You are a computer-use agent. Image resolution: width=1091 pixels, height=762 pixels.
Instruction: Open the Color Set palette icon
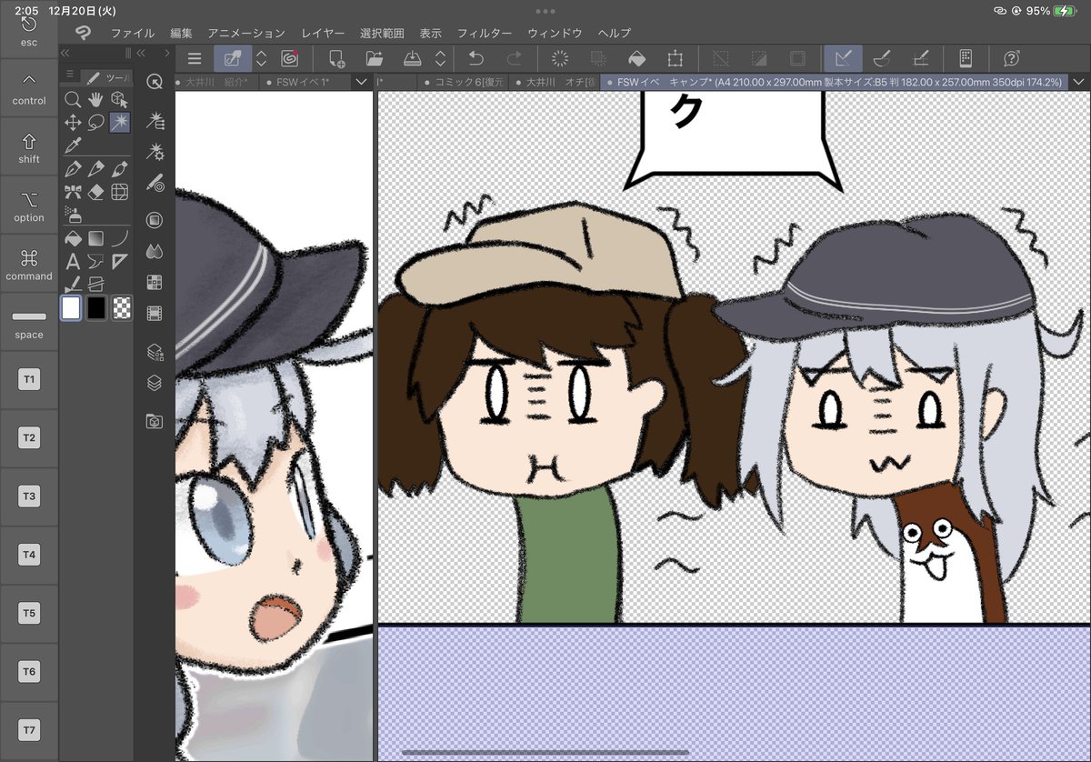click(155, 282)
